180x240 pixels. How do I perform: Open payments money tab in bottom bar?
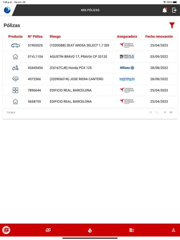click(x=48, y=230)
